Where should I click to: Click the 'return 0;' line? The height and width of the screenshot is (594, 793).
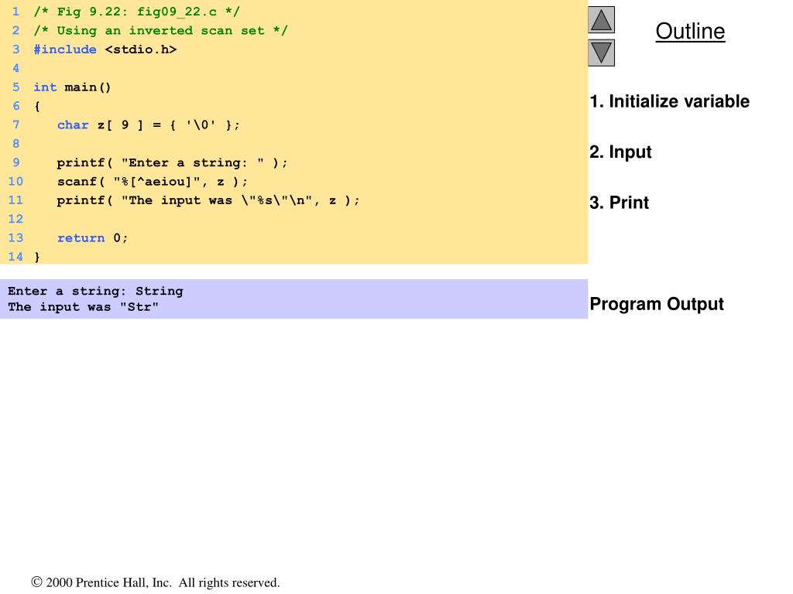[x=93, y=238]
